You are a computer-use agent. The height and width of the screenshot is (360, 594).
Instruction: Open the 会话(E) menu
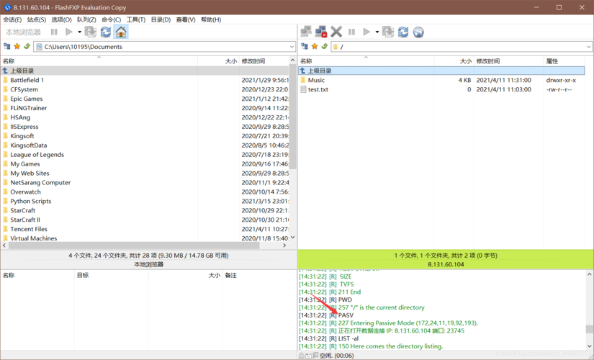12,19
